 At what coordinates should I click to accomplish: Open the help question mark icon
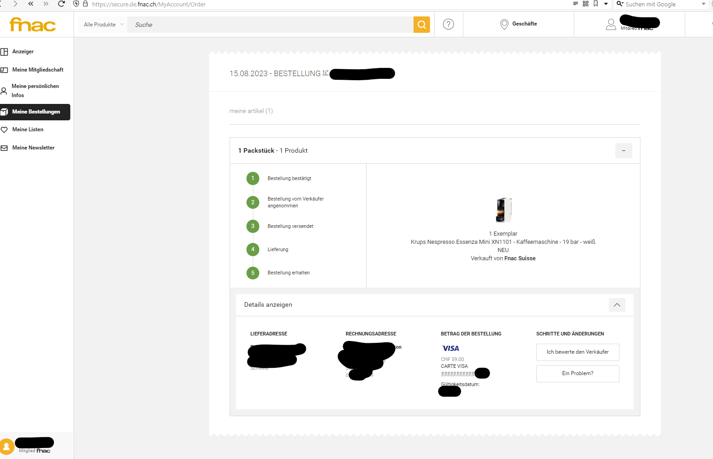448,24
